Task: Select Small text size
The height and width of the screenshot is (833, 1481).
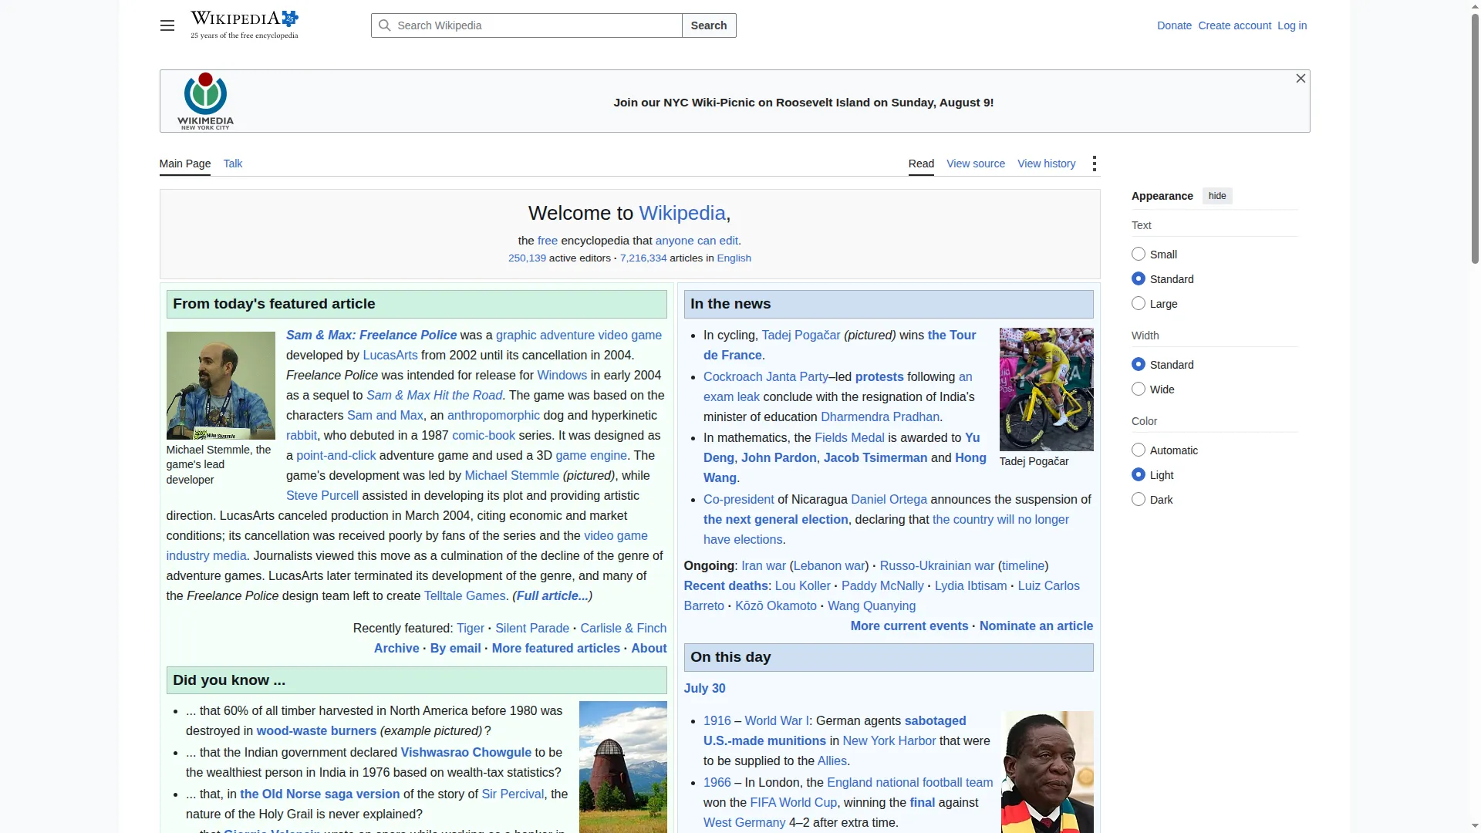Action: (1139, 254)
